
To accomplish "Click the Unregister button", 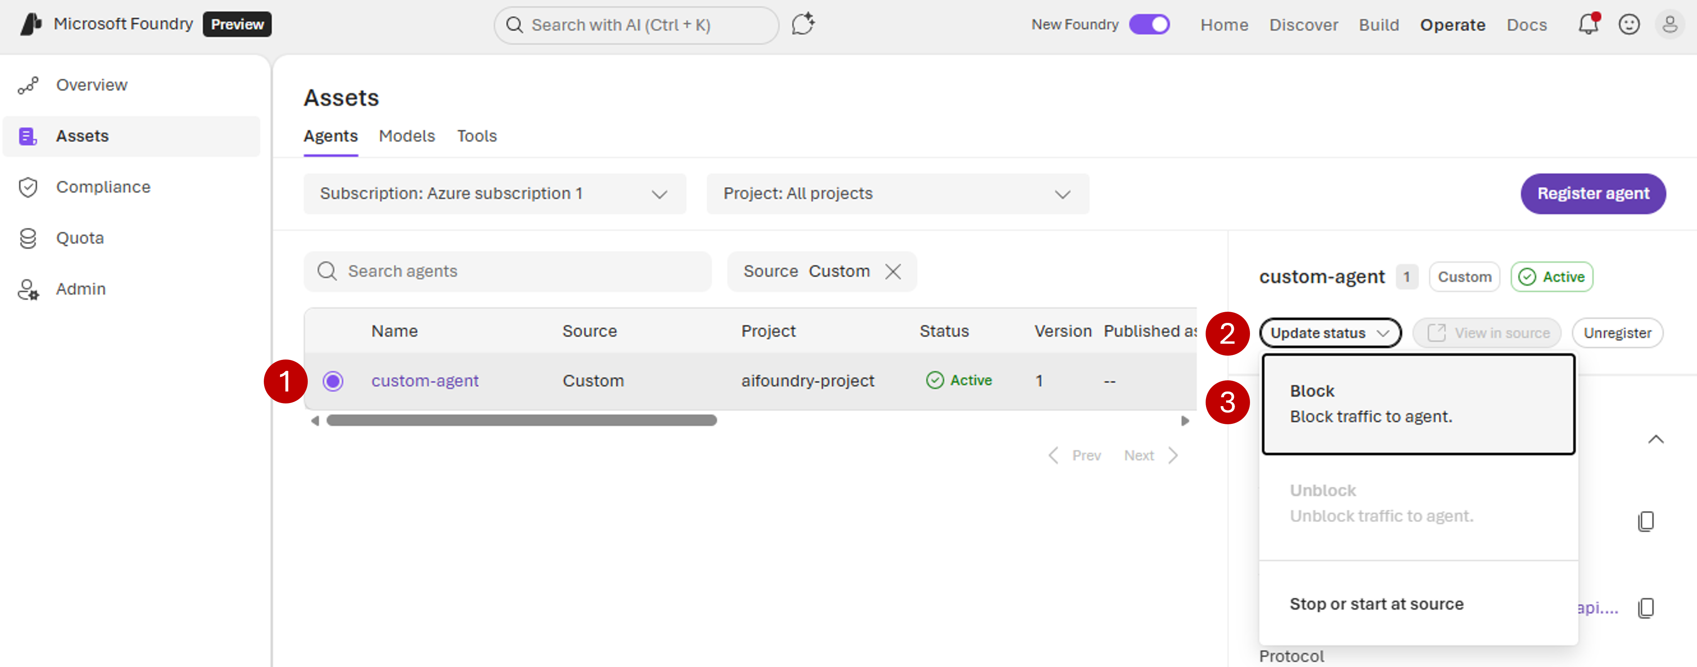I will click(1617, 333).
